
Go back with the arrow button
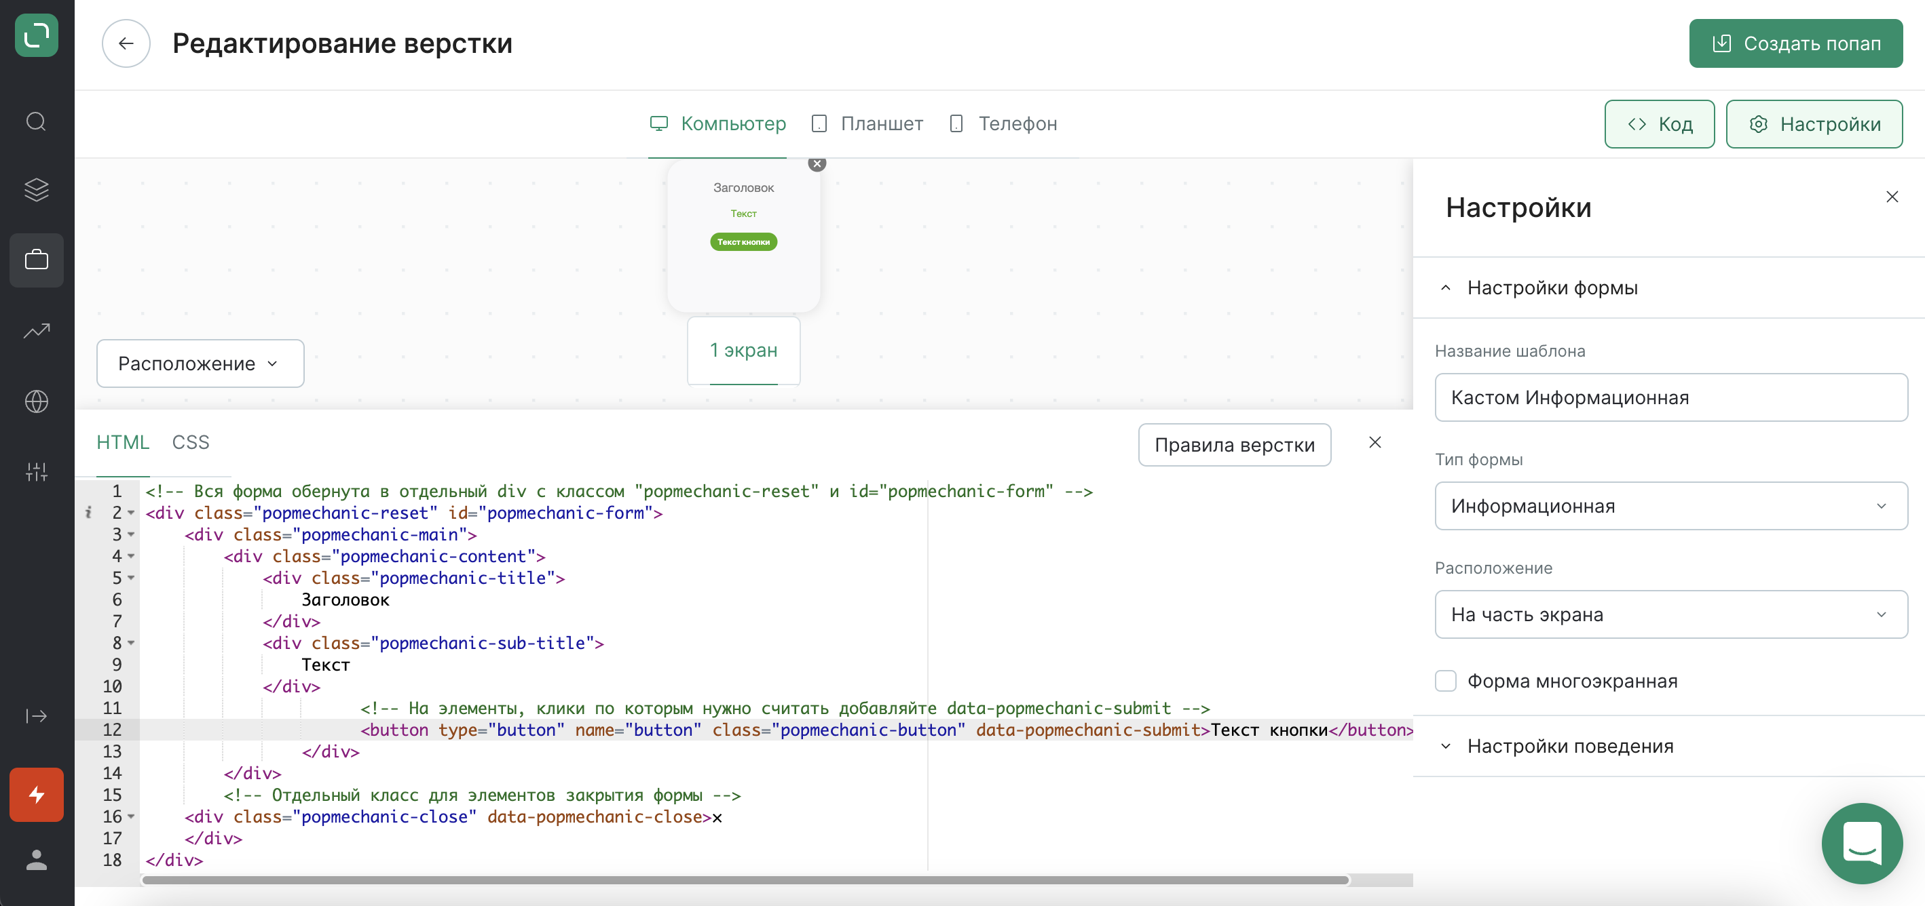(126, 43)
